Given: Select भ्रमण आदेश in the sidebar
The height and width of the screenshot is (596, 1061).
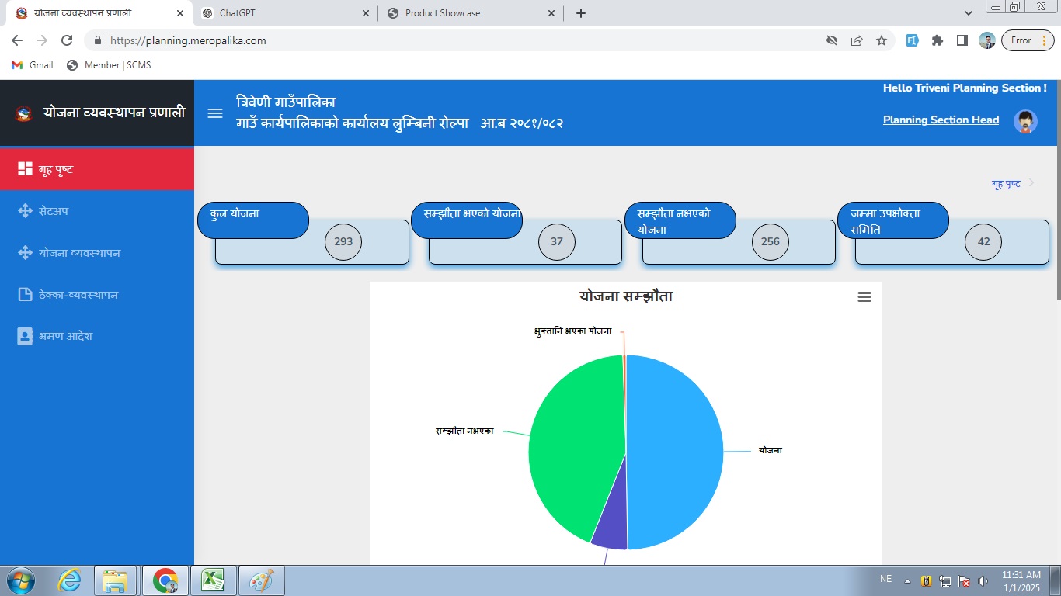Looking at the screenshot, I should [x=96, y=337].
